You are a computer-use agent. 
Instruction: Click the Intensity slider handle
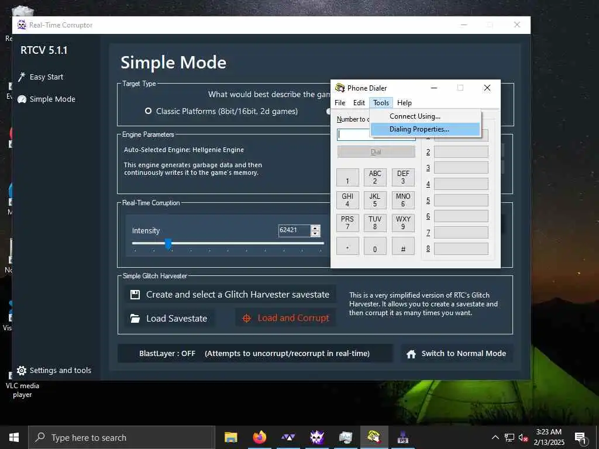pos(168,244)
